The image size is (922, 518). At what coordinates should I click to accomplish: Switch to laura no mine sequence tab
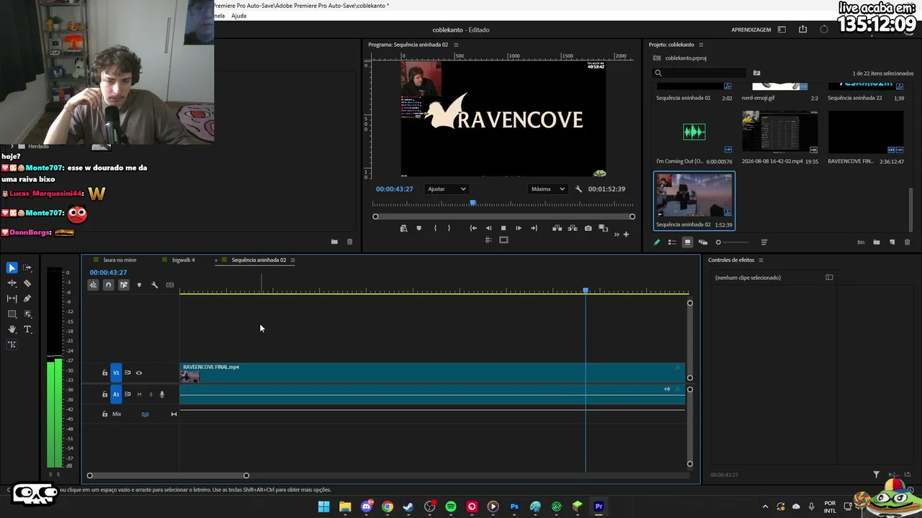click(120, 260)
